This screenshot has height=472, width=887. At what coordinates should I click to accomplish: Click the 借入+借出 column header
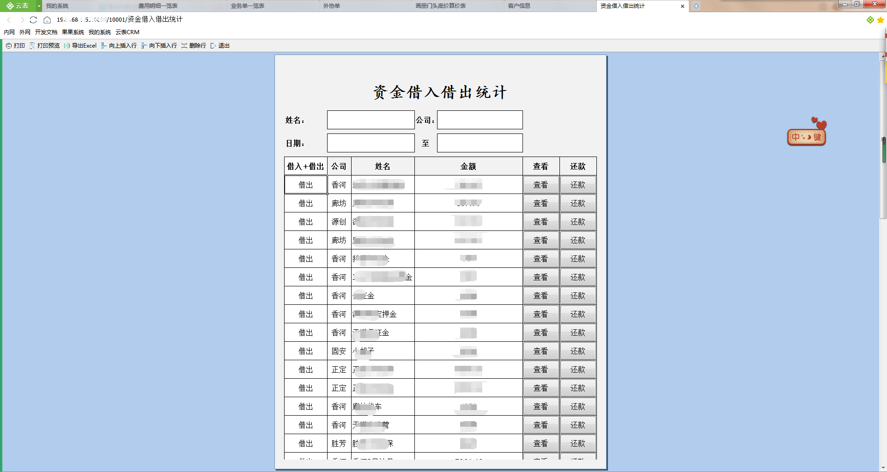click(306, 166)
